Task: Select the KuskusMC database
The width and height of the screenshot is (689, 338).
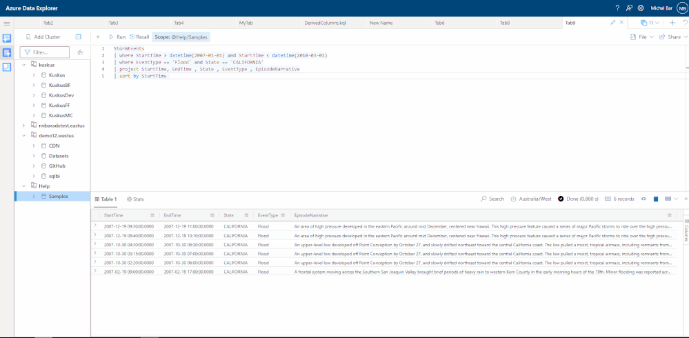Action: click(61, 116)
